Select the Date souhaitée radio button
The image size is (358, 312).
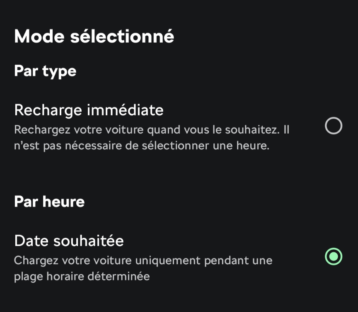point(334,256)
